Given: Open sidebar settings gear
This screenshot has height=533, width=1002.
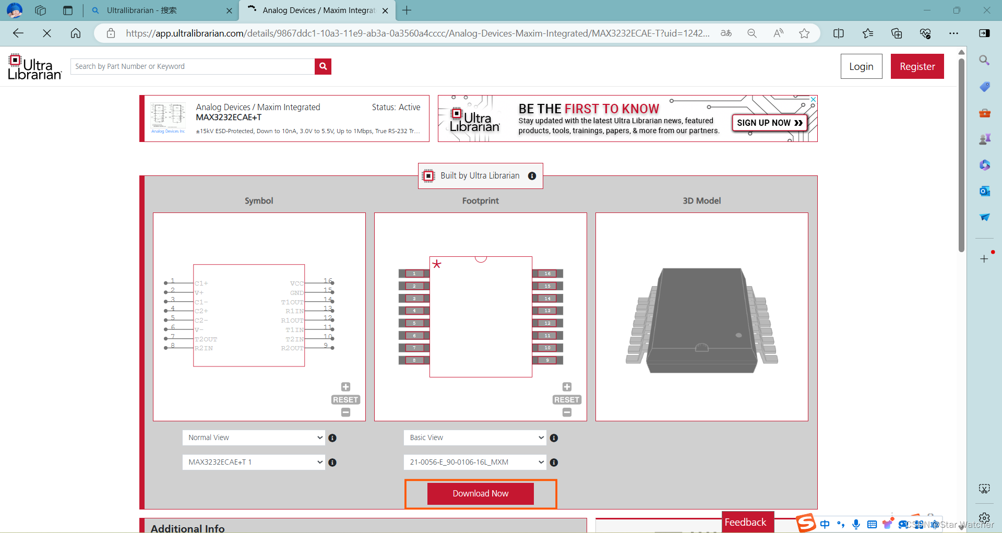Looking at the screenshot, I should coord(984,518).
